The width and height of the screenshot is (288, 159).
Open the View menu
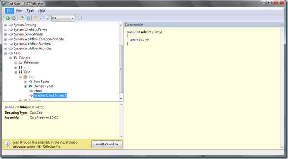[x=19, y=11]
